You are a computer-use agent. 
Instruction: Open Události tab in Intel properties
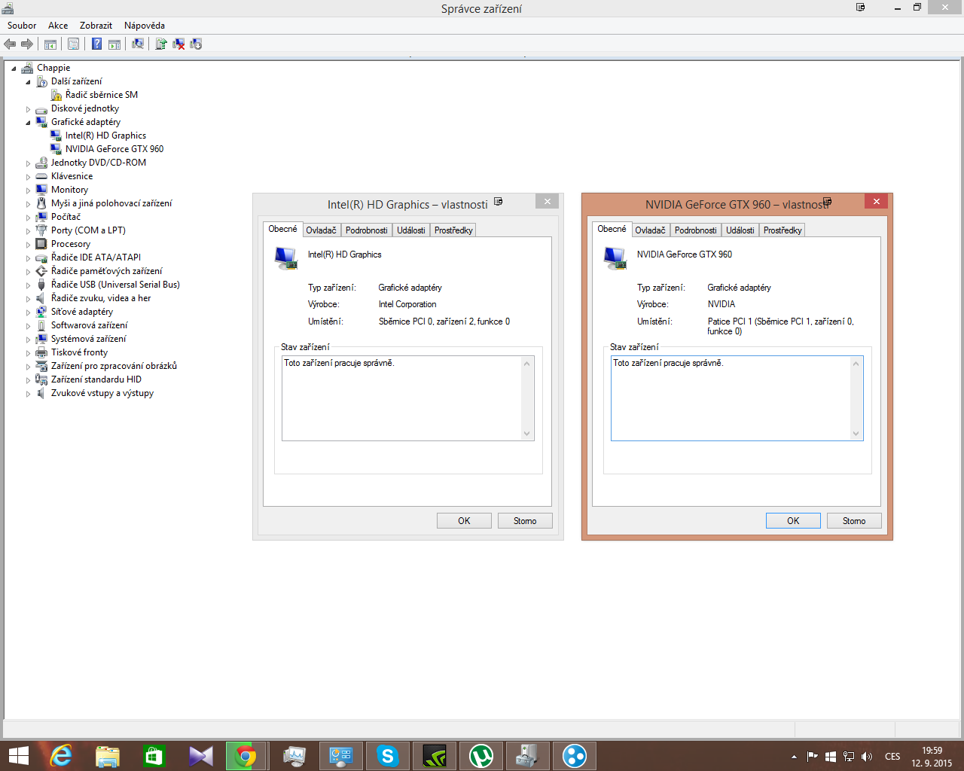click(411, 230)
